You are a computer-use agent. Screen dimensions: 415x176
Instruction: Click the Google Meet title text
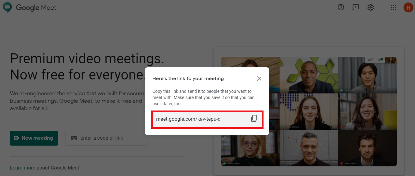36,7
